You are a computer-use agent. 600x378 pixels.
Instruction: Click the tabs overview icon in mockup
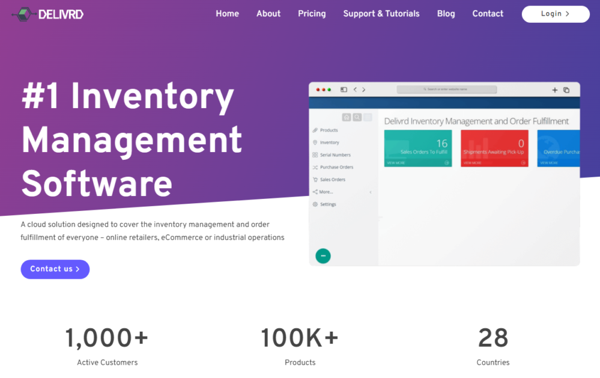click(x=566, y=90)
